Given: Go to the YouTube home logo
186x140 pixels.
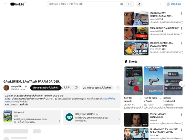Looking at the screenshot, I should [17, 4].
